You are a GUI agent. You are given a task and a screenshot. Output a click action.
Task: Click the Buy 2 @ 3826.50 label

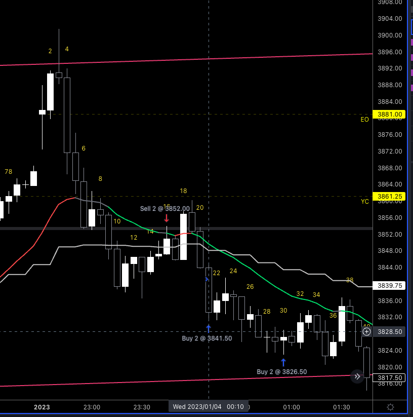282,372
